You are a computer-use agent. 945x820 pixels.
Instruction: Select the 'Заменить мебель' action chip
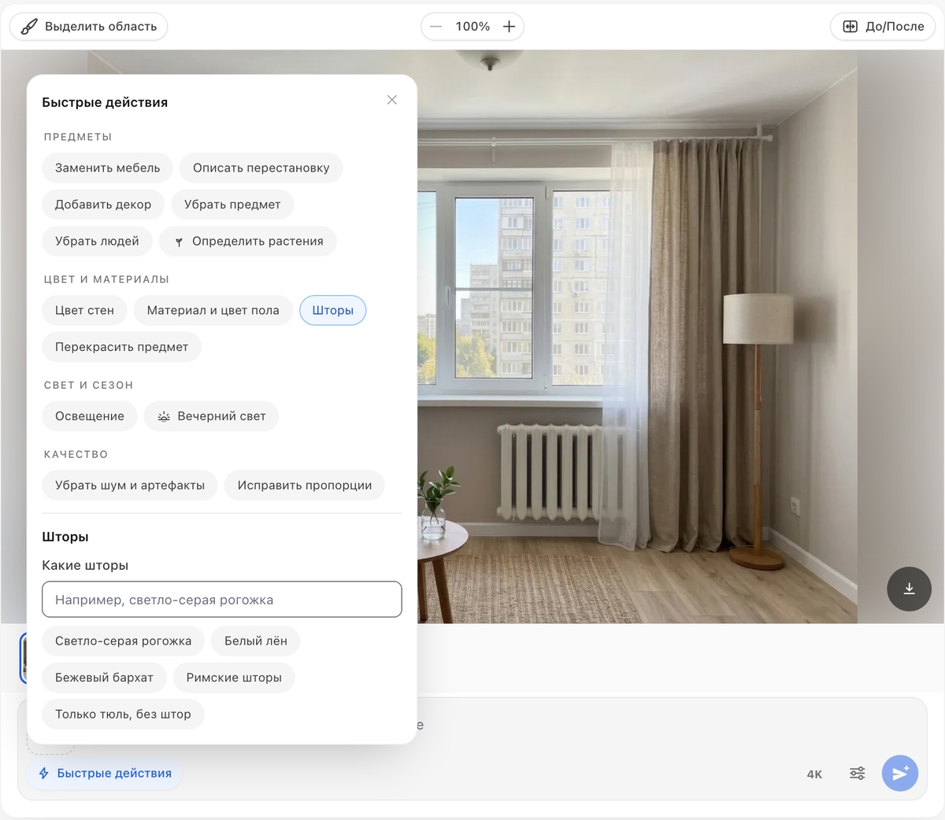[x=107, y=168]
